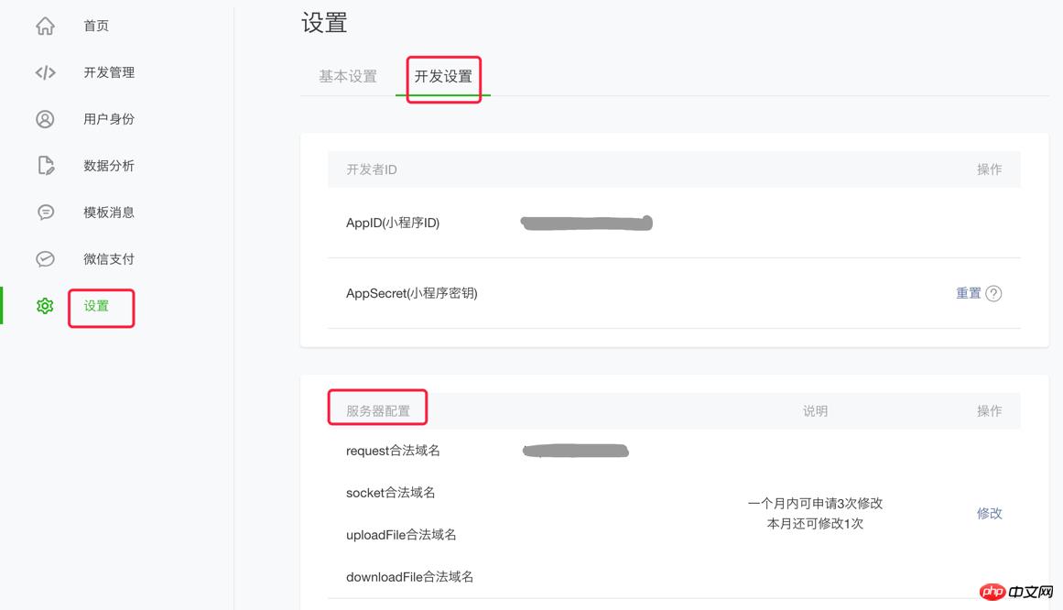Go to 开发管理 in sidebar
1063x610 pixels.
click(109, 73)
